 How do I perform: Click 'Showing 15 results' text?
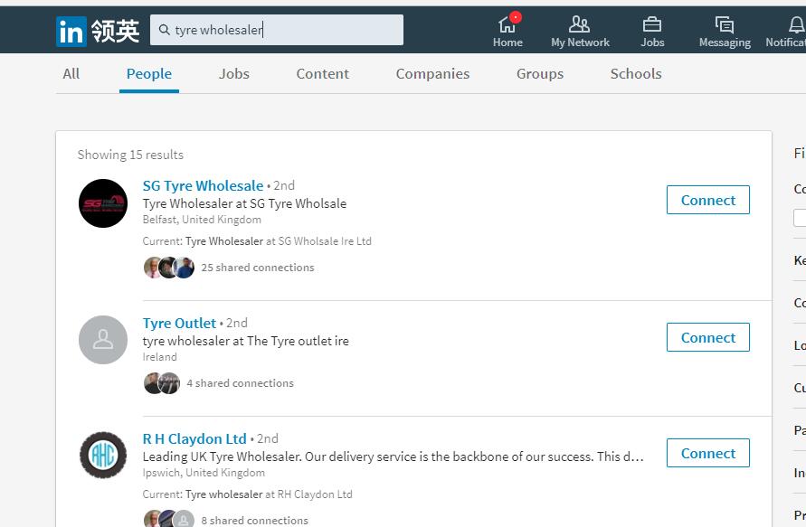[x=130, y=155]
